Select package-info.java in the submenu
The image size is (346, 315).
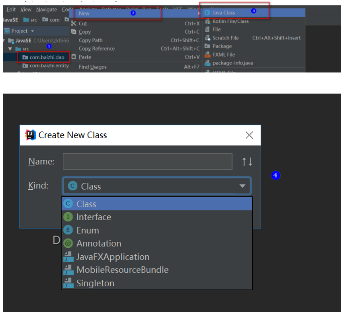(254, 63)
